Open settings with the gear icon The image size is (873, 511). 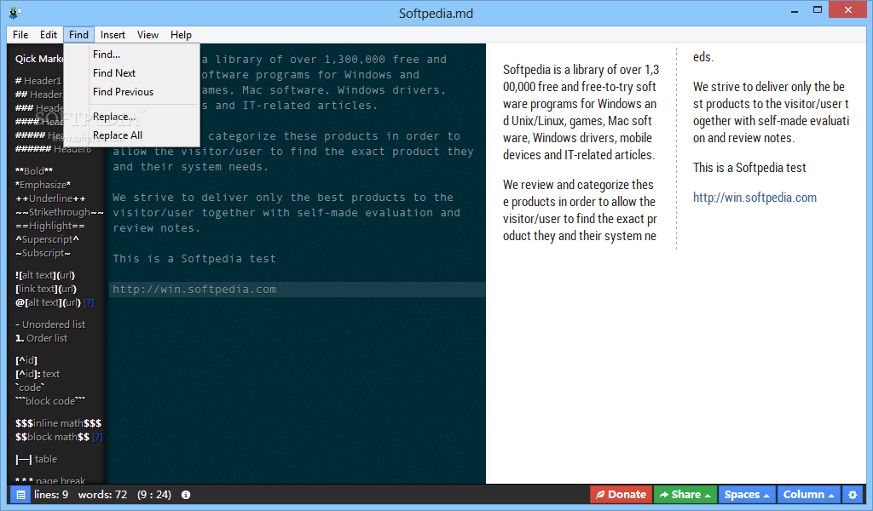click(853, 494)
